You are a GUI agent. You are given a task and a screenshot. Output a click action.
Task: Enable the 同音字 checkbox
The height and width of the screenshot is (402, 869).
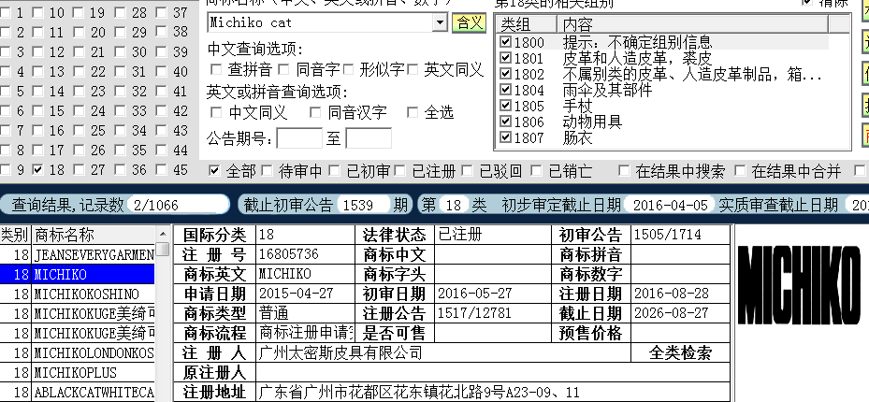pos(283,70)
